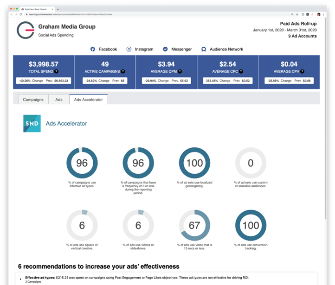Click the 6 videos or slideshows donut
This screenshot has width=335, height=285.
[x=138, y=225]
